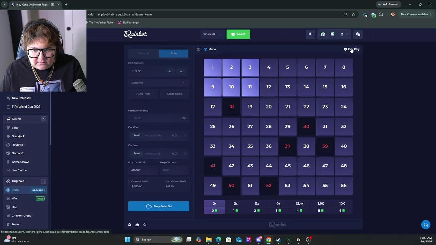Click the zoom magnifier in the address bar
The height and width of the screenshot is (245, 436).
[346, 14]
